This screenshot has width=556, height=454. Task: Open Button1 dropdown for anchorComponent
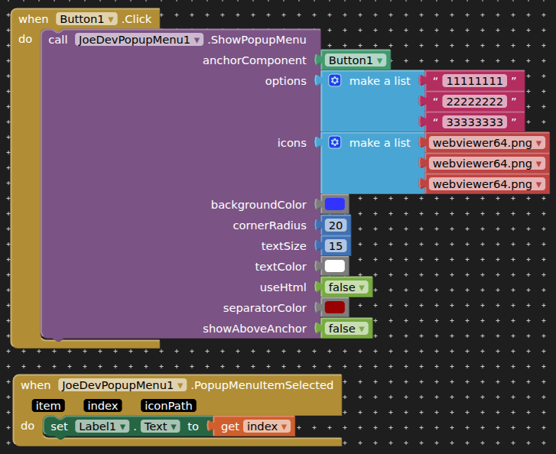356,60
